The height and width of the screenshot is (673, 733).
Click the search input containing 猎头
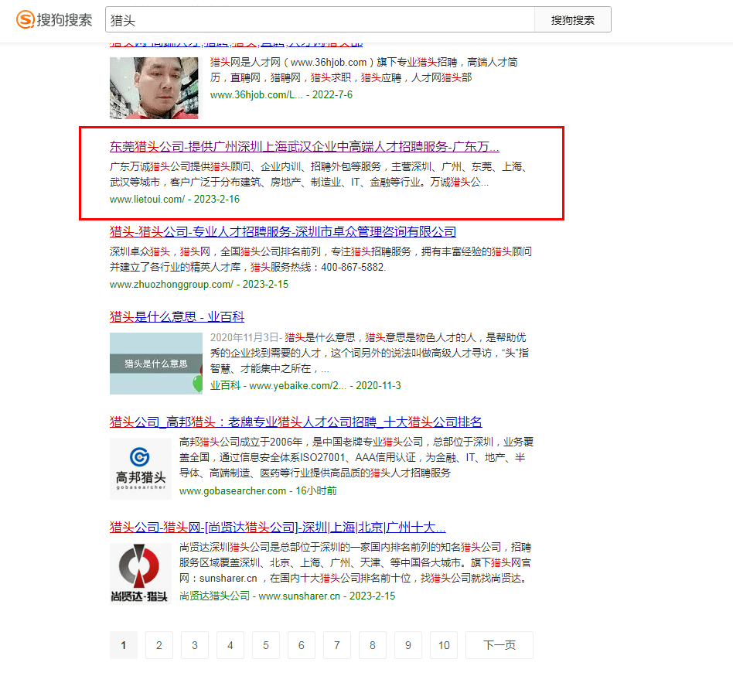tap(319, 20)
